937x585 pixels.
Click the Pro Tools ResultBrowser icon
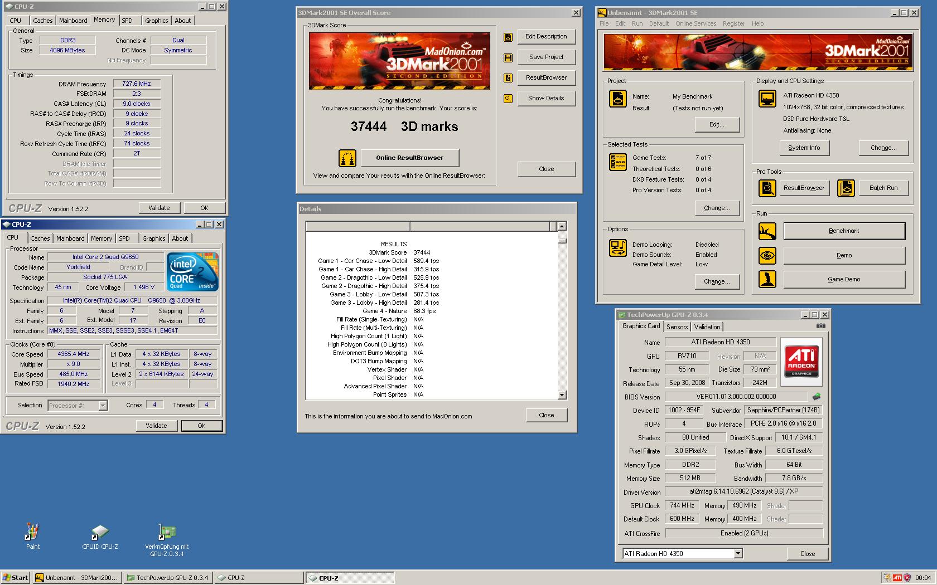(x=767, y=188)
